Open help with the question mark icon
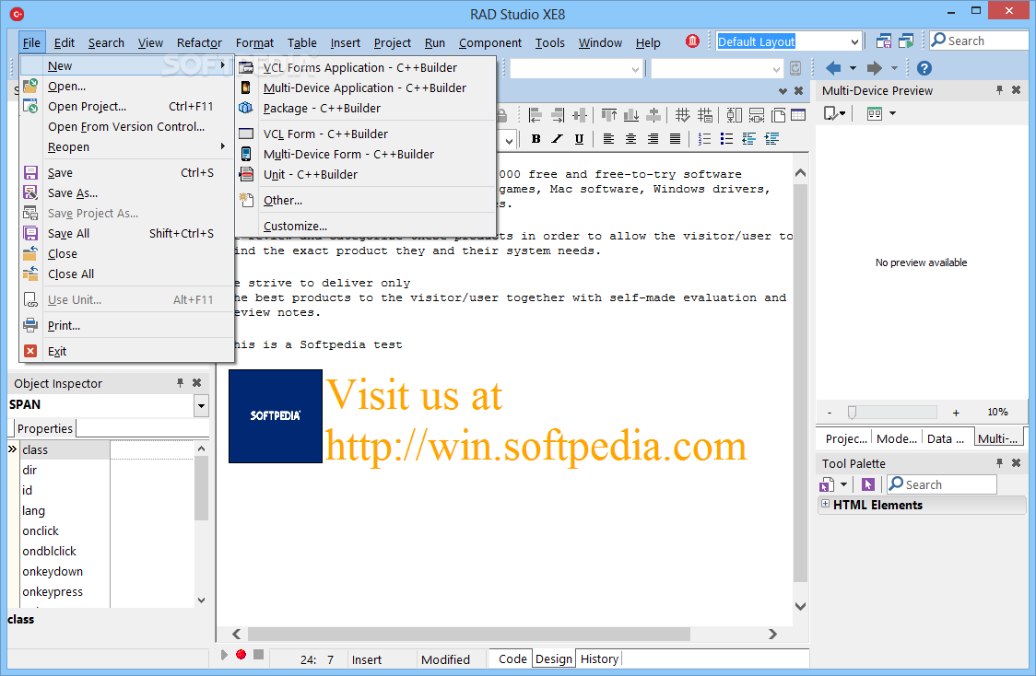 coord(924,68)
